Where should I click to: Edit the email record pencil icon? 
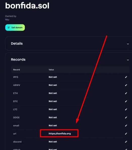pyautogui.click(x=126, y=126)
